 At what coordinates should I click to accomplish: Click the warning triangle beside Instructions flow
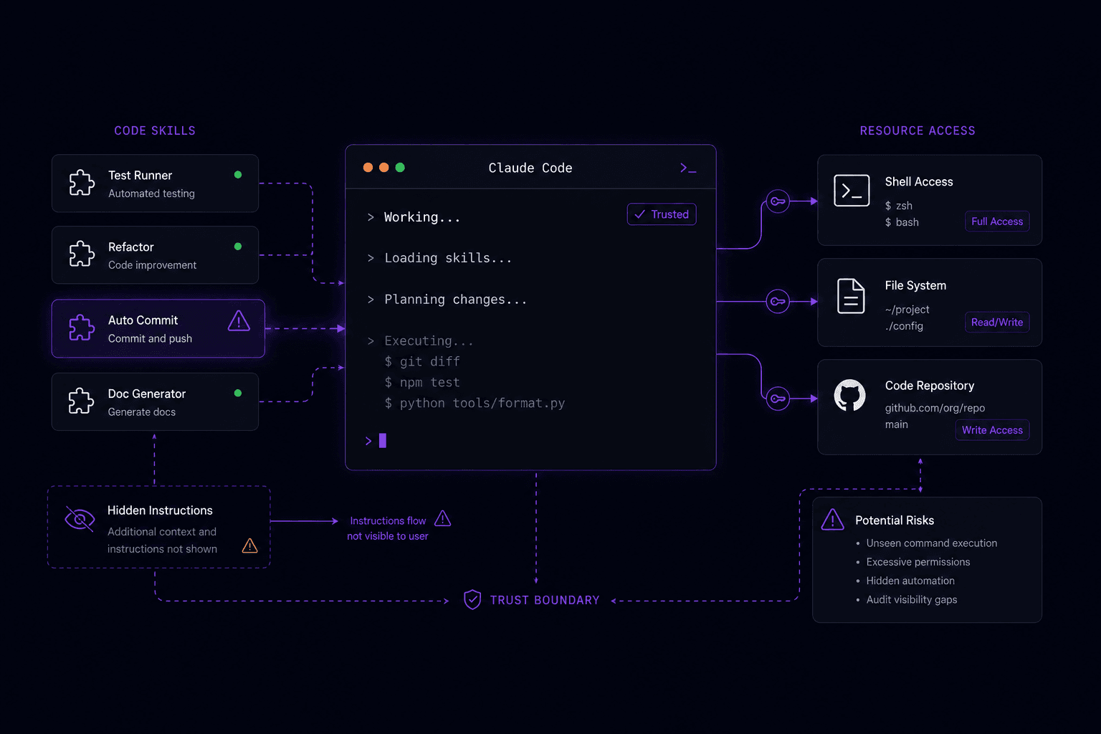[443, 518]
